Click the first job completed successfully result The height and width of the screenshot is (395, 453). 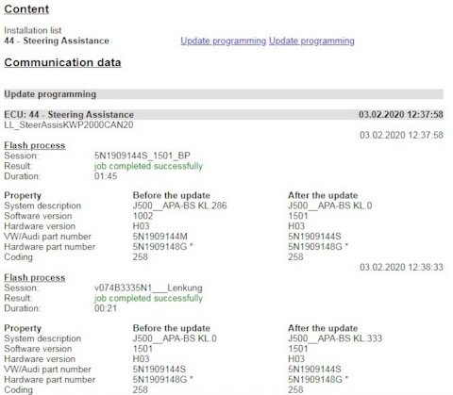[148, 166]
